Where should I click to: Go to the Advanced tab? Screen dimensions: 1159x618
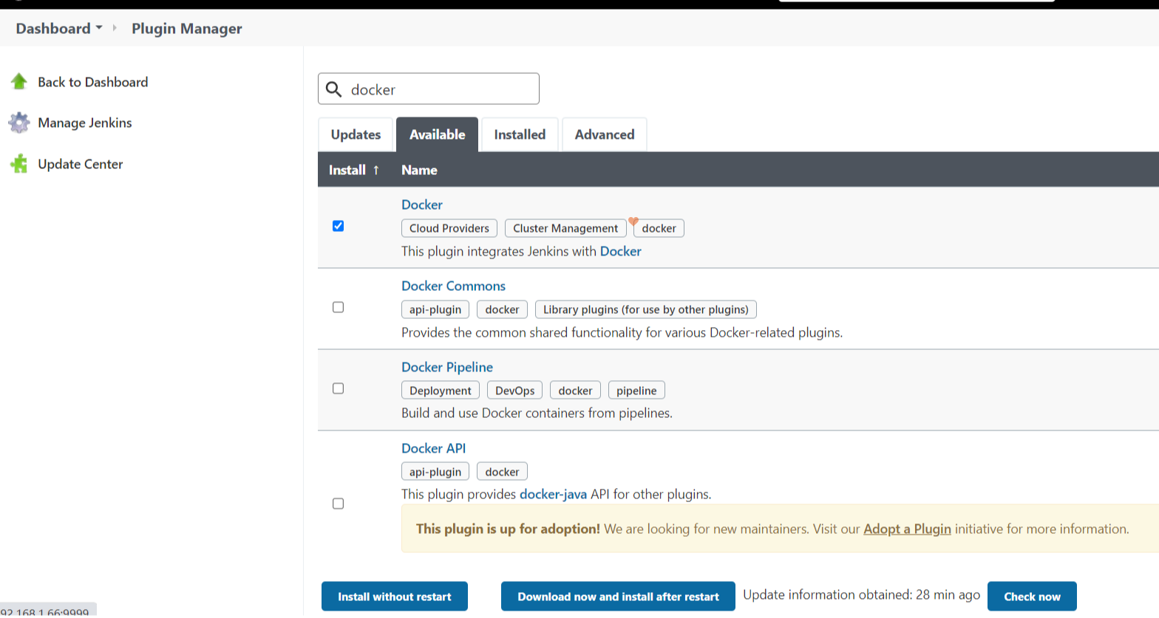tap(604, 134)
